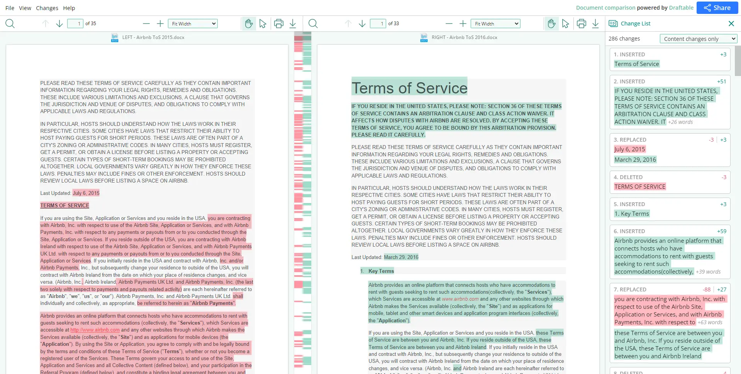This screenshot has height=374, width=741.
Task: Download the left document
Action: click(293, 24)
